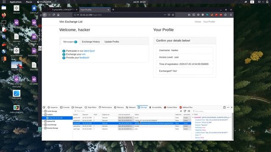
Task: Sort cookies by the Name column header
Action: [77, 114]
